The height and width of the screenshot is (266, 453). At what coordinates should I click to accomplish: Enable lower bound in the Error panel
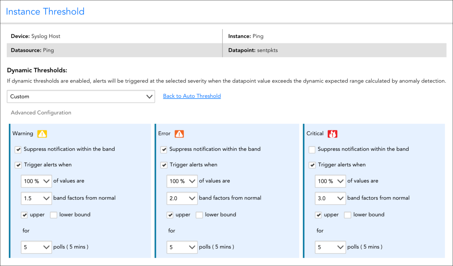click(199, 215)
